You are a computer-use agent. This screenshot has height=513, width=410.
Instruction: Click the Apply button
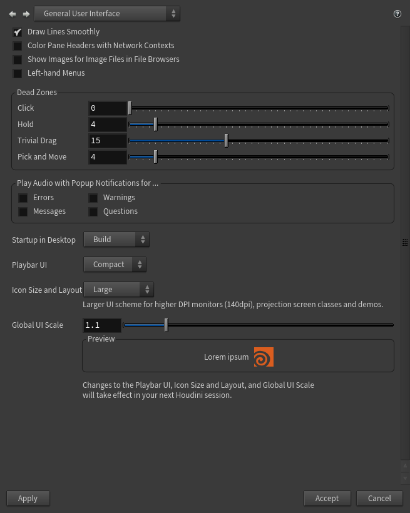[28, 499]
